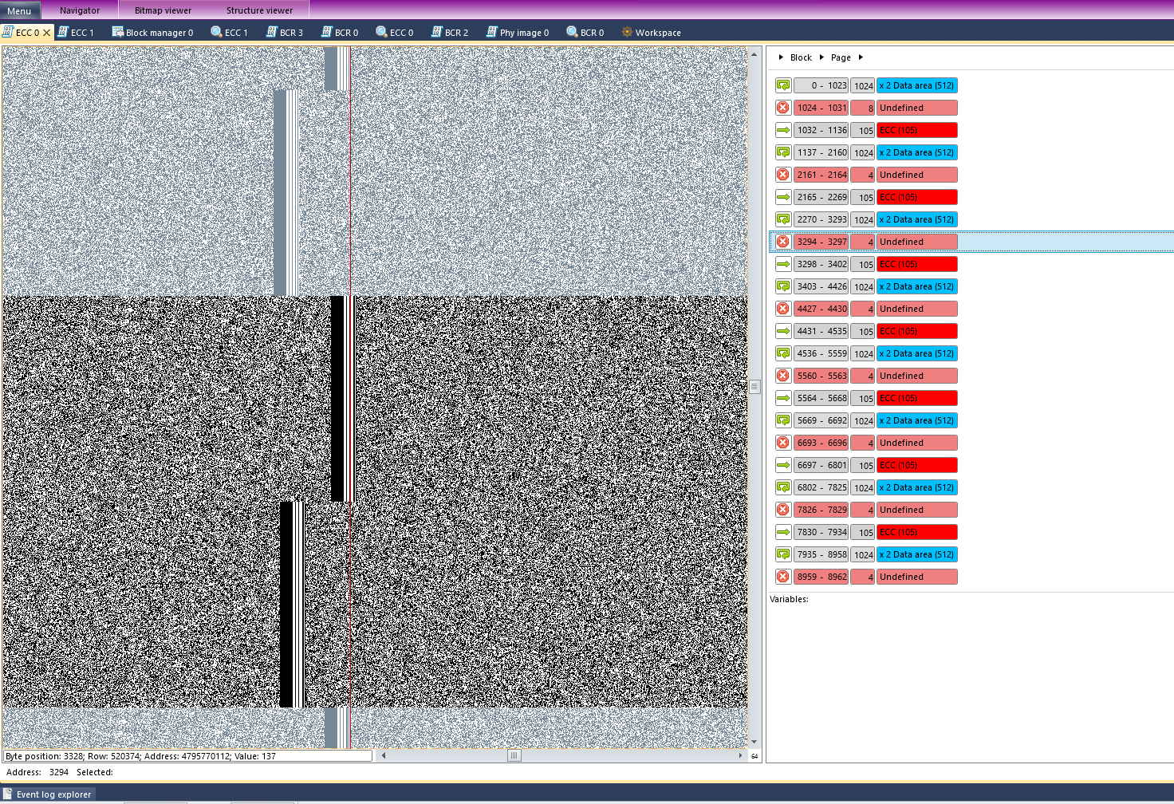This screenshot has width=1174, height=804.
Task: Select the ECC (105) red label at 2165 - 2269
Action: [x=916, y=197]
